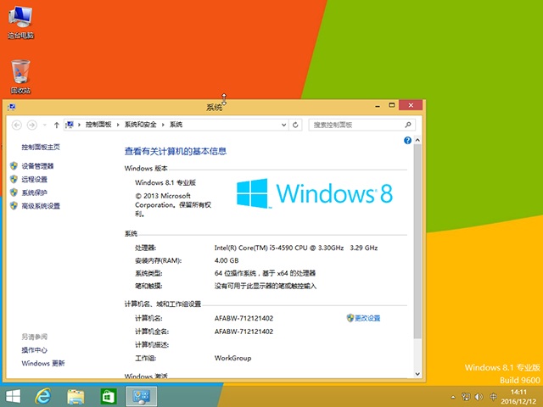The image size is (543, 407).
Task: Open address bar history dropdown
Action: [283, 125]
